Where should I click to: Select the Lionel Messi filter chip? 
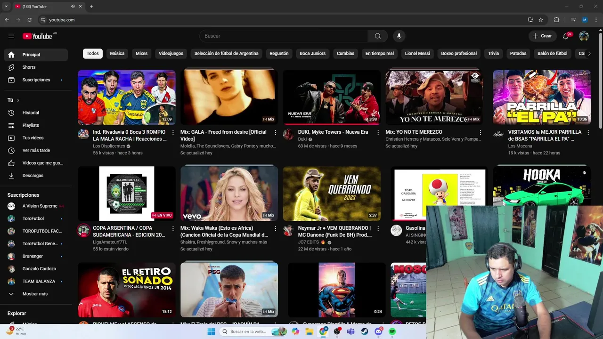coord(417,54)
